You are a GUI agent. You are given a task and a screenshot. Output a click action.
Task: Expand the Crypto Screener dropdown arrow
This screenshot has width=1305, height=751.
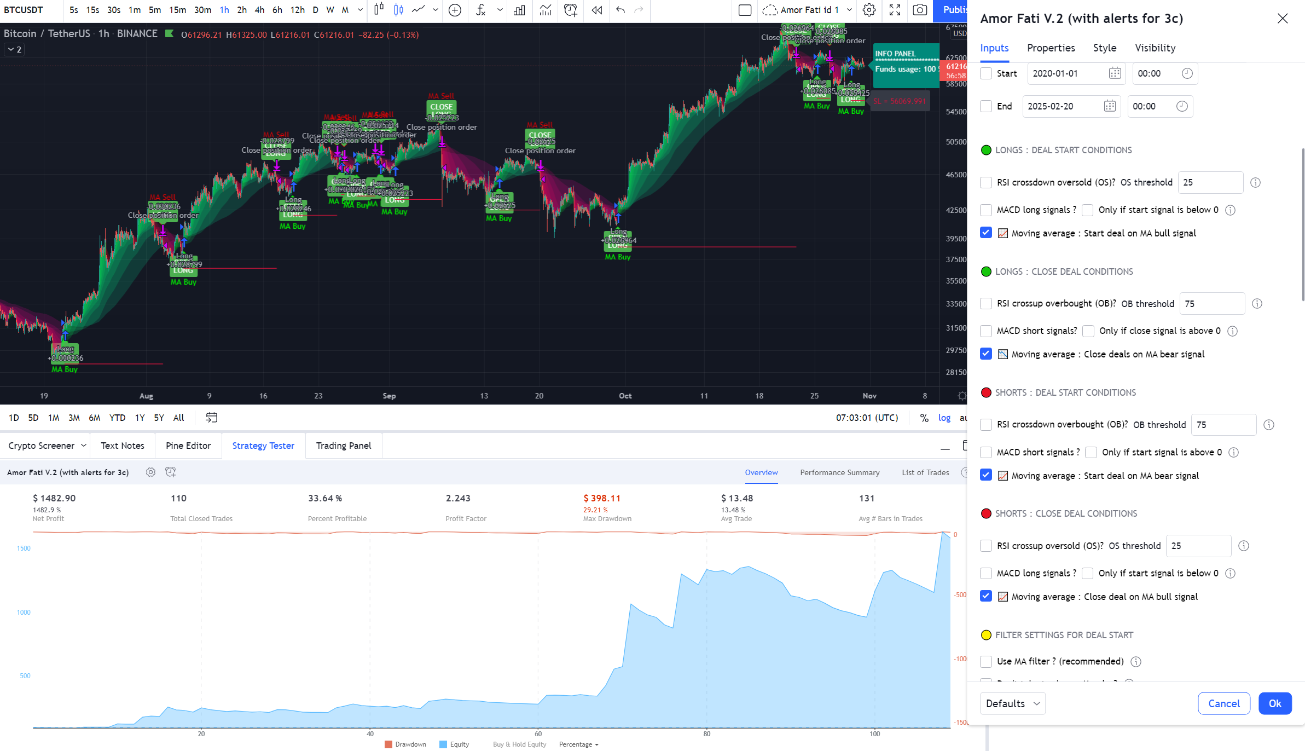(x=84, y=446)
